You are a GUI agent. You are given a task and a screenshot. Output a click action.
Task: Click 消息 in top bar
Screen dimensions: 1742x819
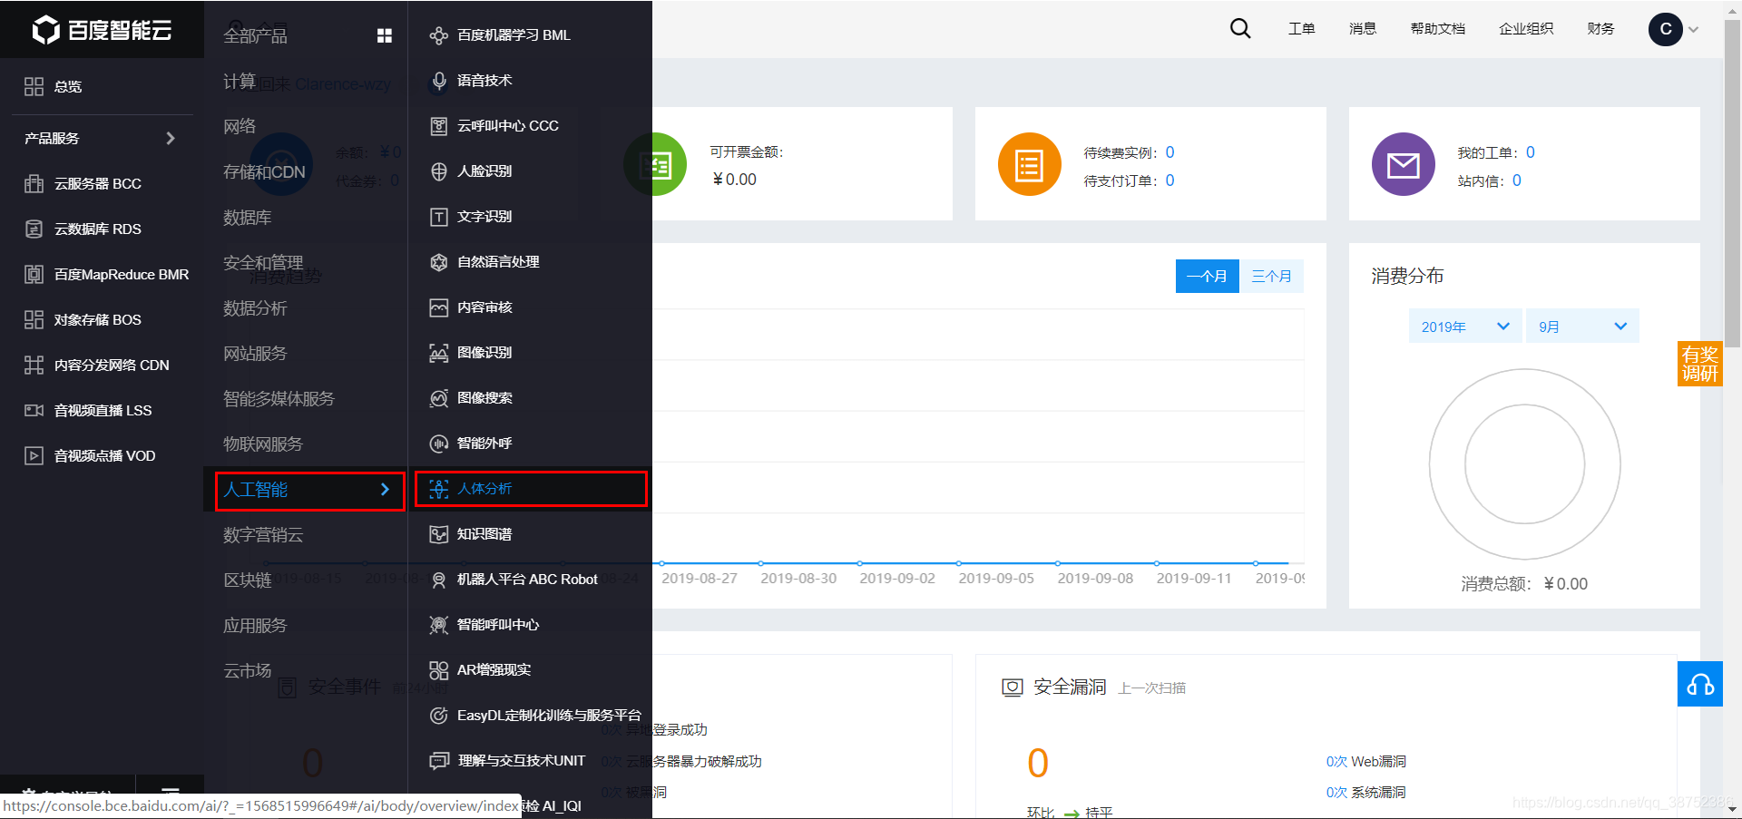click(1362, 29)
